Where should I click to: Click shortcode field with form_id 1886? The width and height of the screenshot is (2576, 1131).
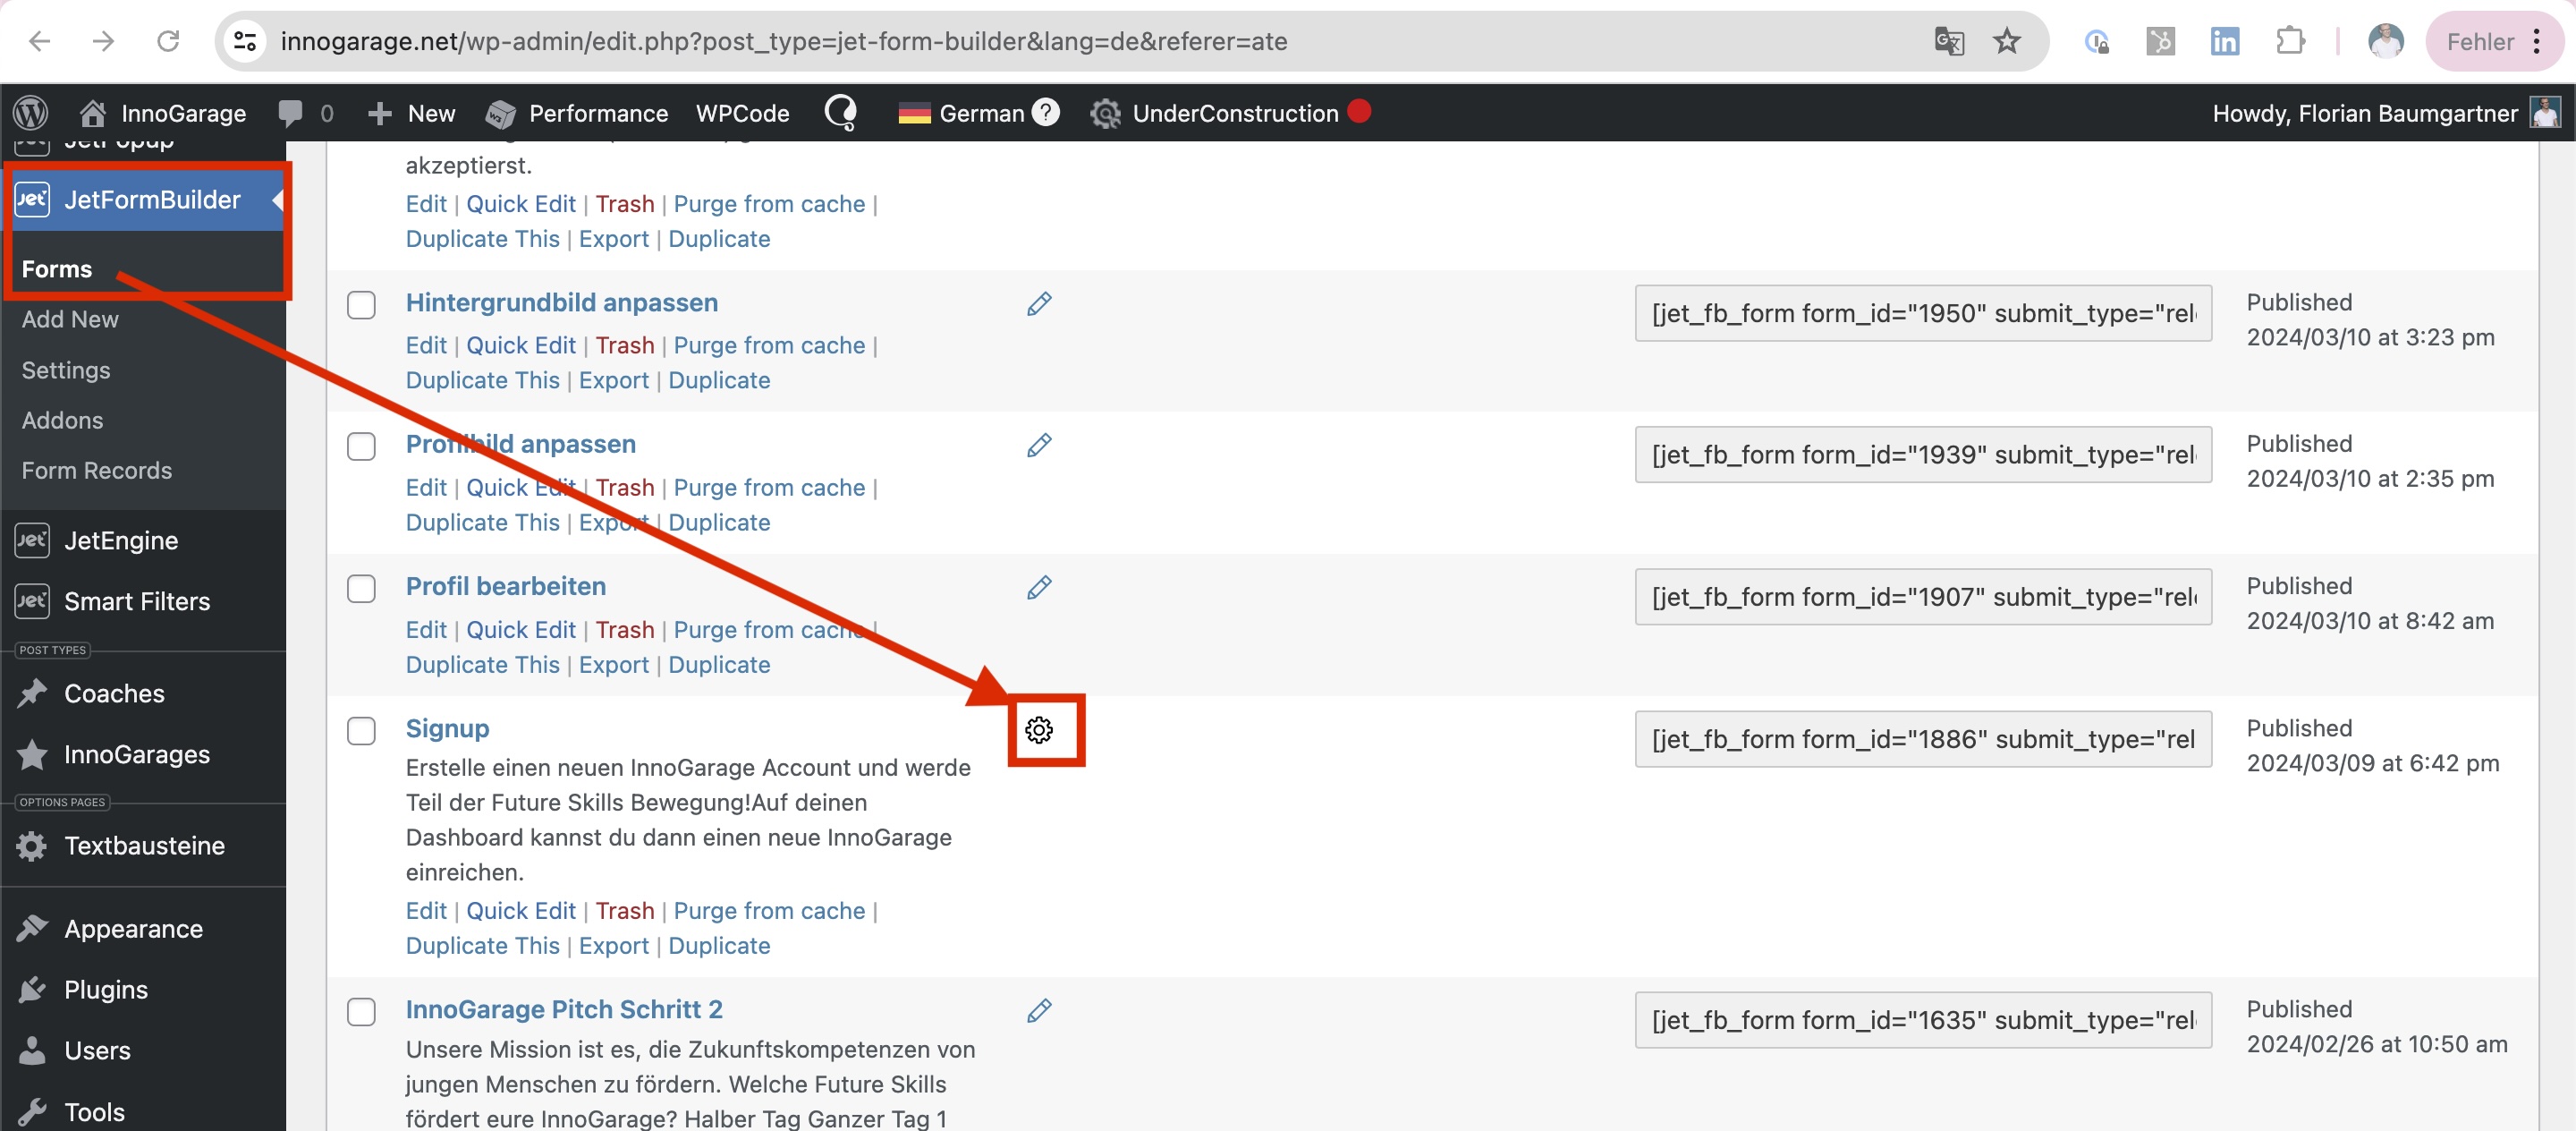point(1922,739)
